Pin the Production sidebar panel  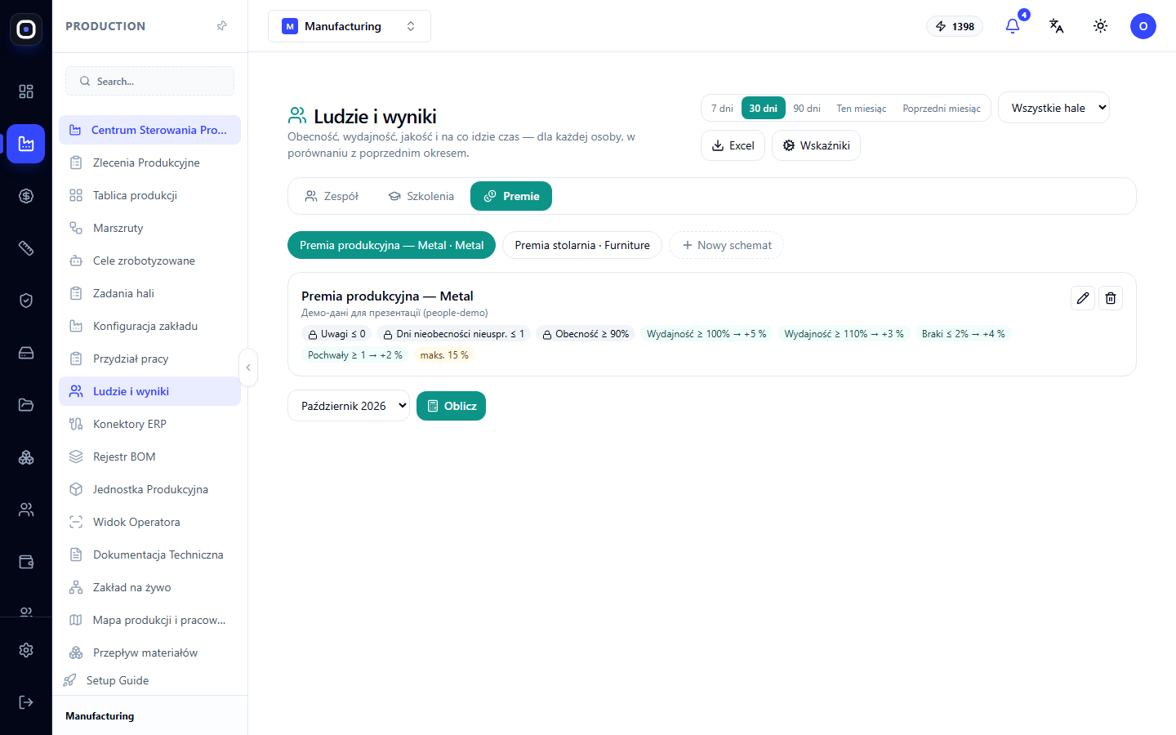point(221,26)
